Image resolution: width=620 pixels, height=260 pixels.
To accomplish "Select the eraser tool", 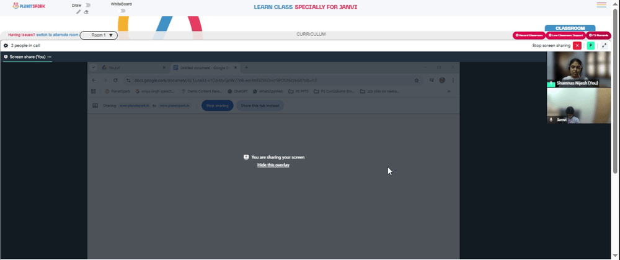I will [86, 12].
